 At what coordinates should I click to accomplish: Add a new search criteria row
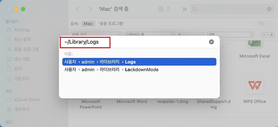pos(271,35)
